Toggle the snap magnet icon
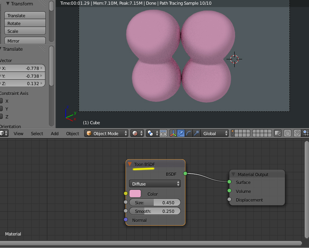309x248 pixels. (x=297, y=133)
